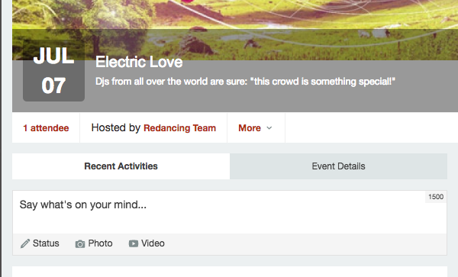
Task: Click the JUL 07 date badge
Action: pyautogui.click(x=53, y=71)
